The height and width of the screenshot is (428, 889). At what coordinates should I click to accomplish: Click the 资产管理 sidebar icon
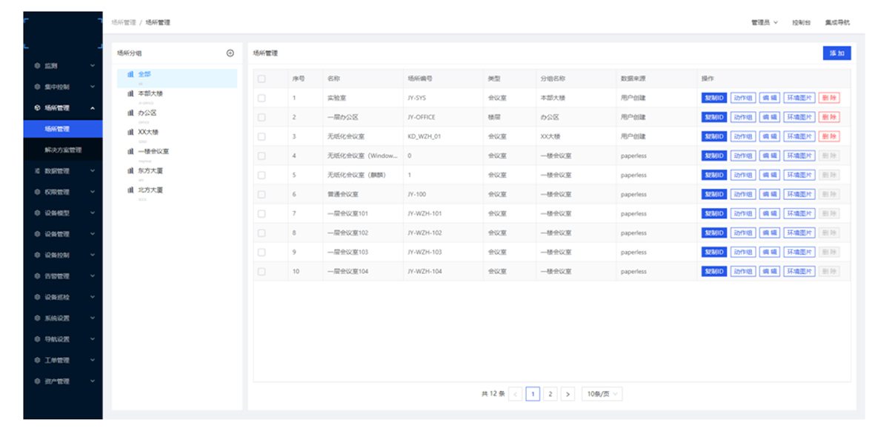point(38,381)
